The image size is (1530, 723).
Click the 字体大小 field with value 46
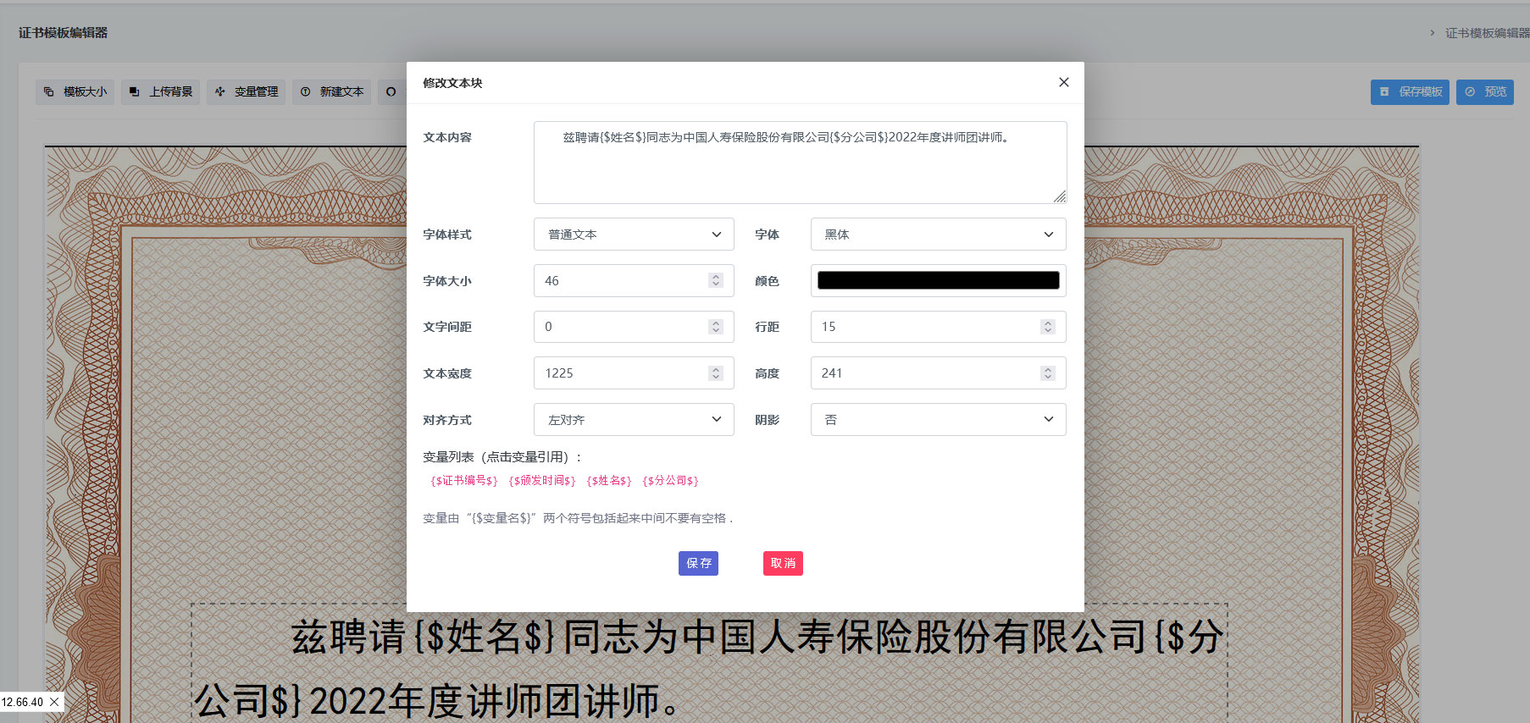coord(634,281)
